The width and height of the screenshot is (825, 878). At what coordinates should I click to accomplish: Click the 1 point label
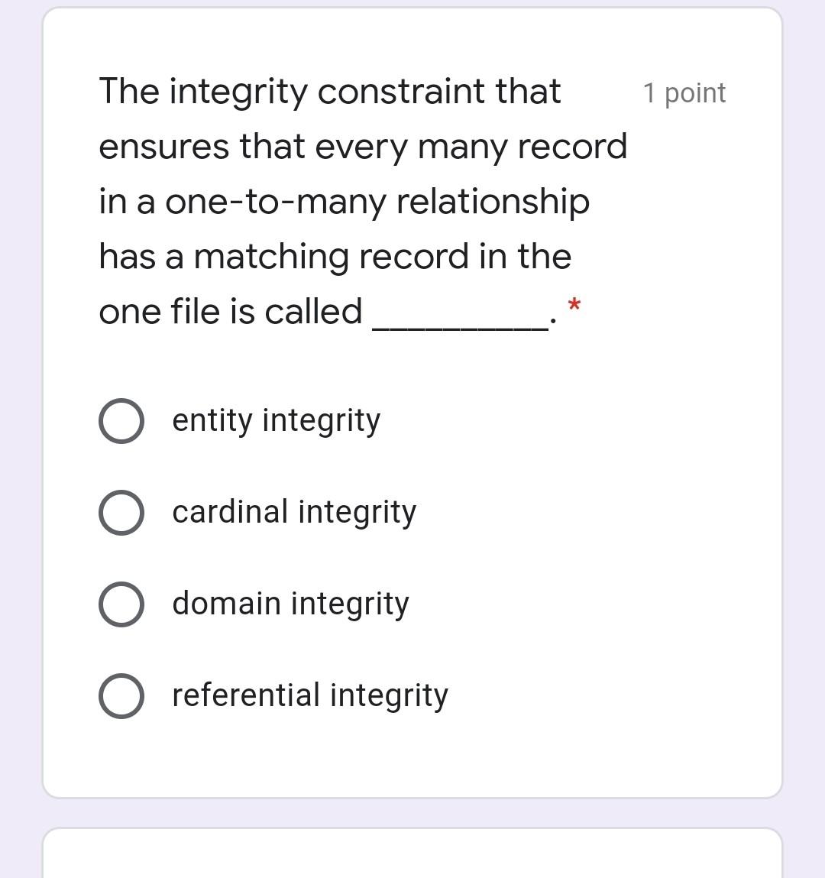(685, 92)
